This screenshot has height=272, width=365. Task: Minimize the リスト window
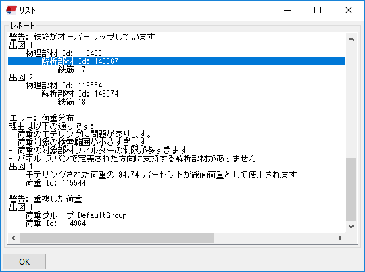tap(287, 10)
